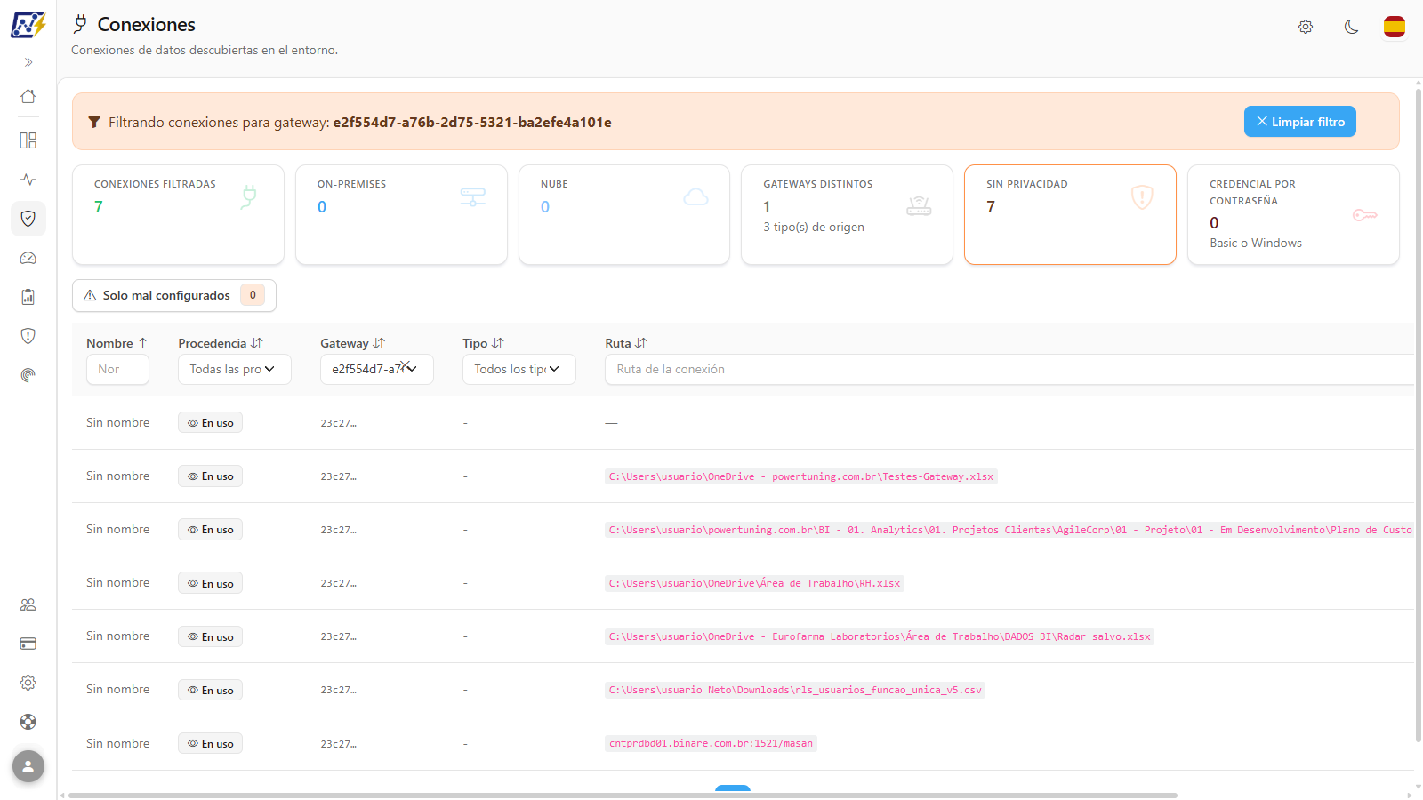Open the support lifebuoy sidebar icon
1423x800 pixels.
click(x=28, y=722)
